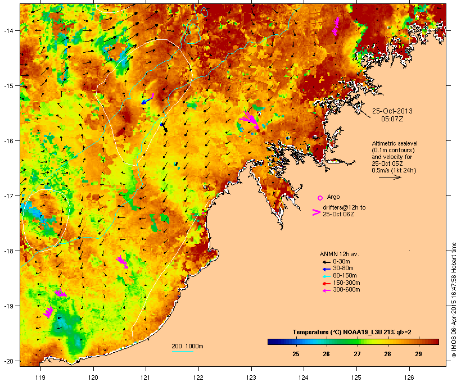Click the magenta arrows near 120.5E 18S
Image resolution: width=461 pixels, height=382 pixels.
122,262
